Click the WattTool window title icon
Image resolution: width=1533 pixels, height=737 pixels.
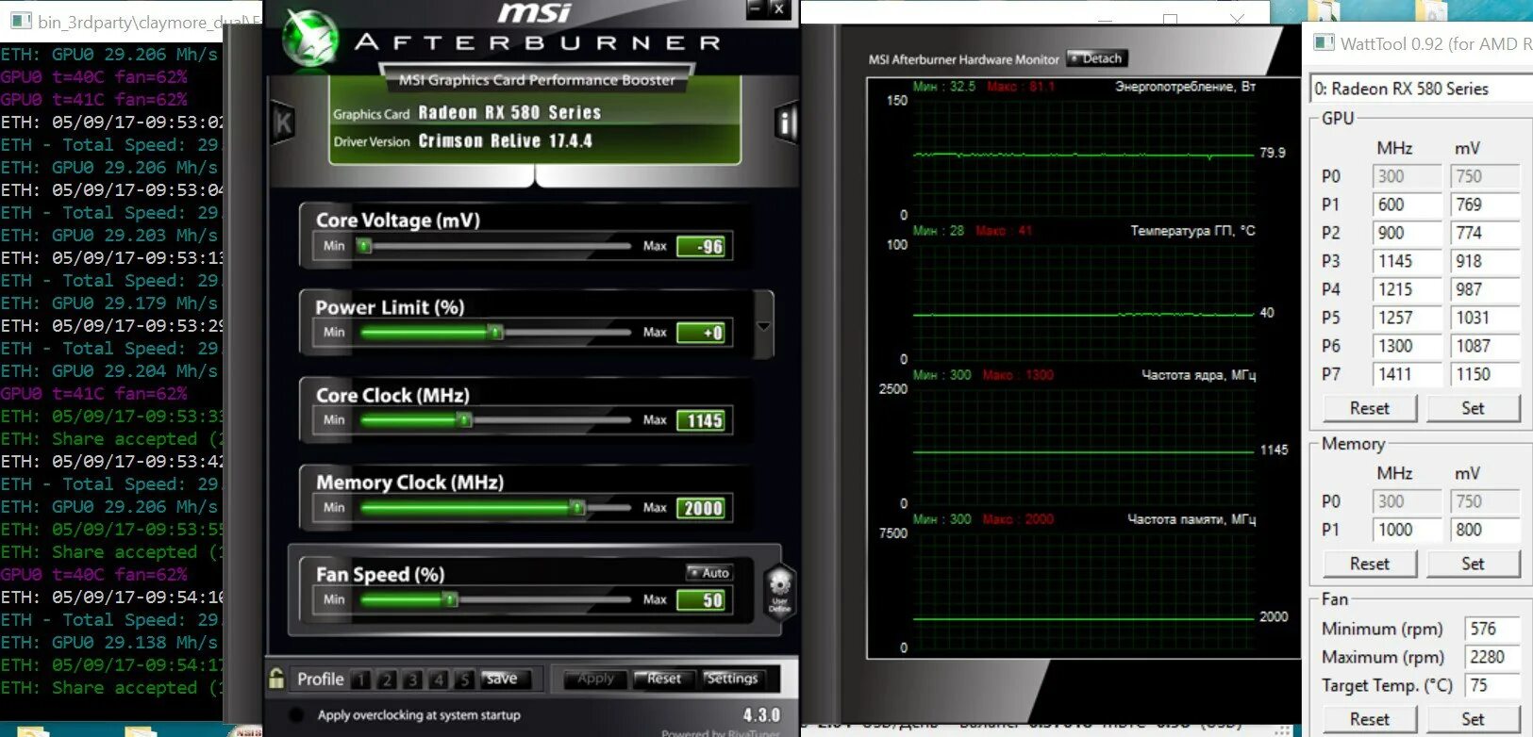click(x=1325, y=43)
